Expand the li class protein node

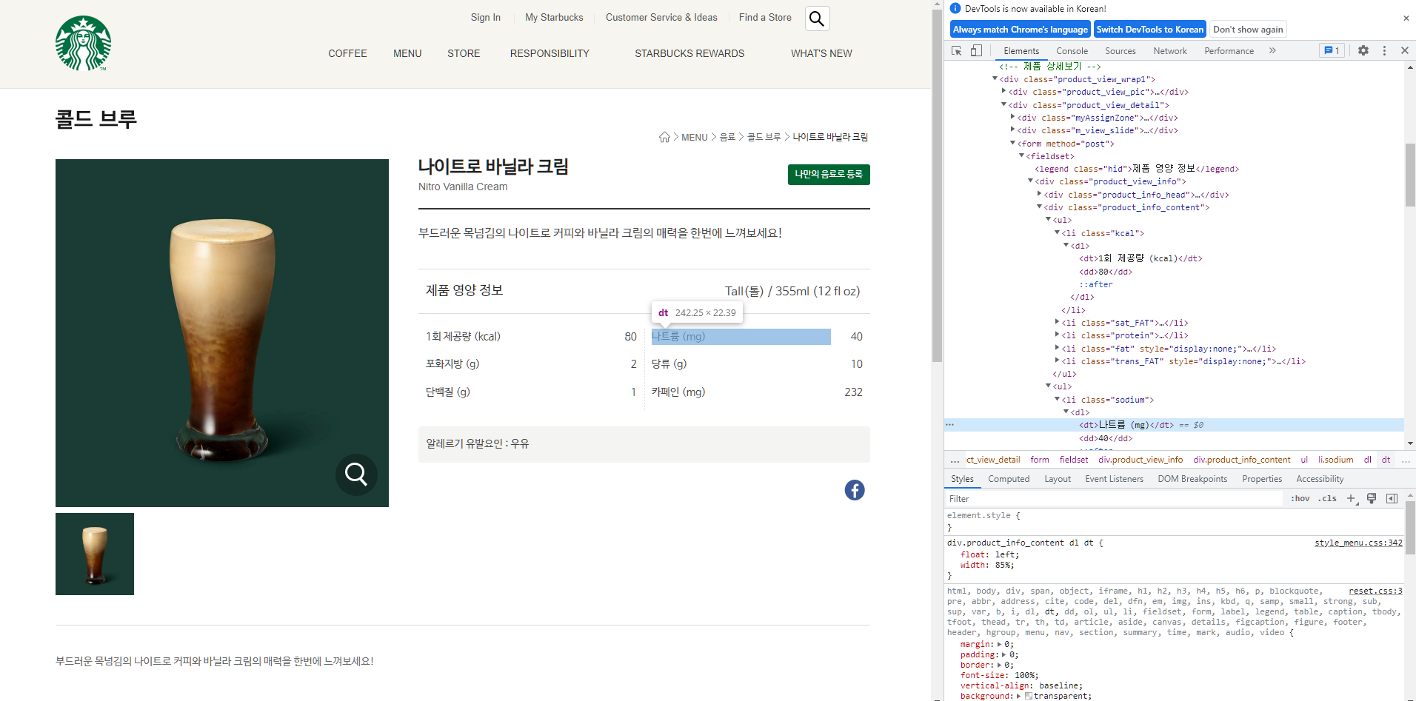click(1057, 335)
